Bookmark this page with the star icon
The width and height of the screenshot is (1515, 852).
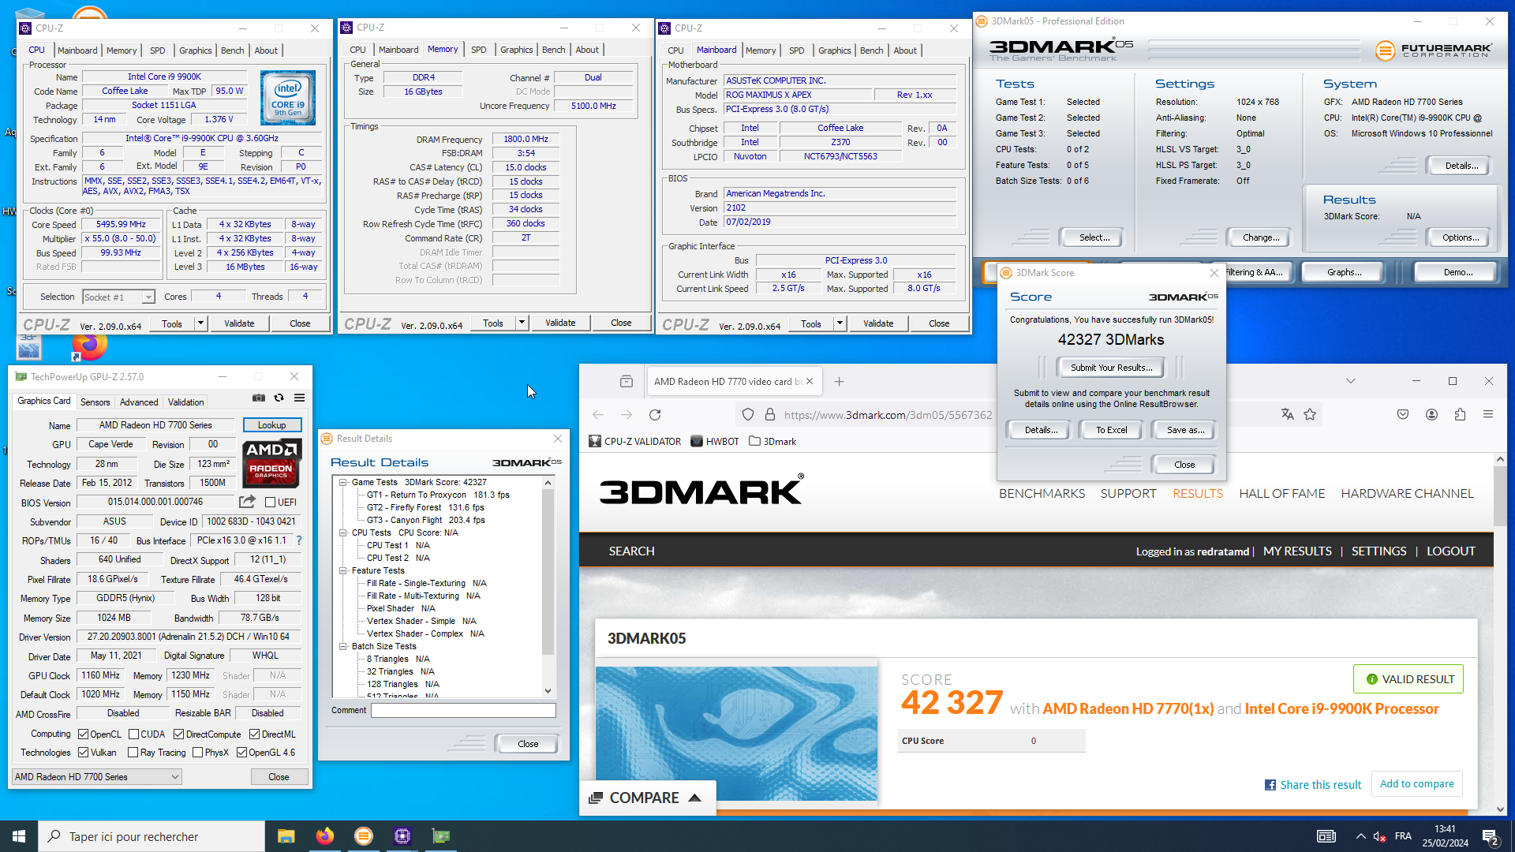(1310, 414)
